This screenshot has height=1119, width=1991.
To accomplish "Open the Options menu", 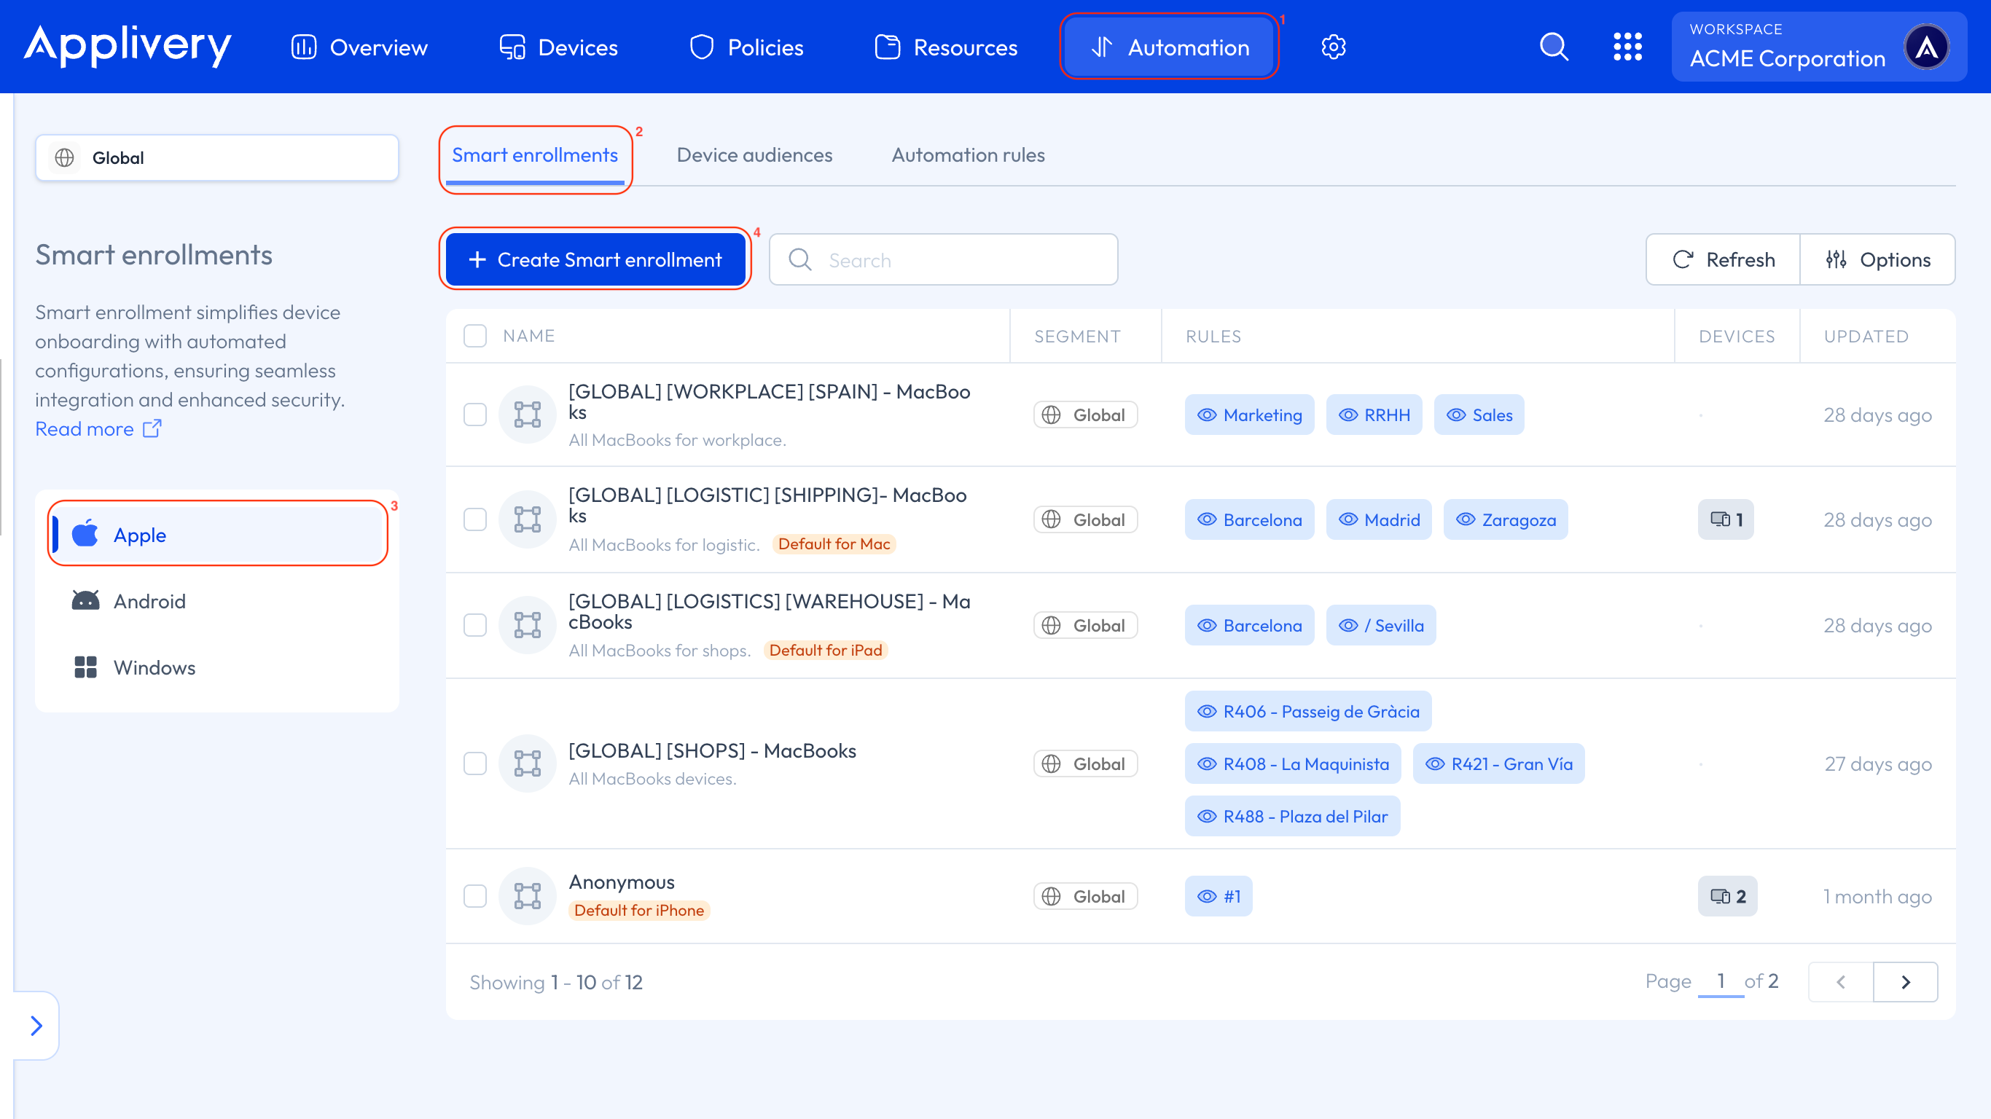I will click(1877, 259).
